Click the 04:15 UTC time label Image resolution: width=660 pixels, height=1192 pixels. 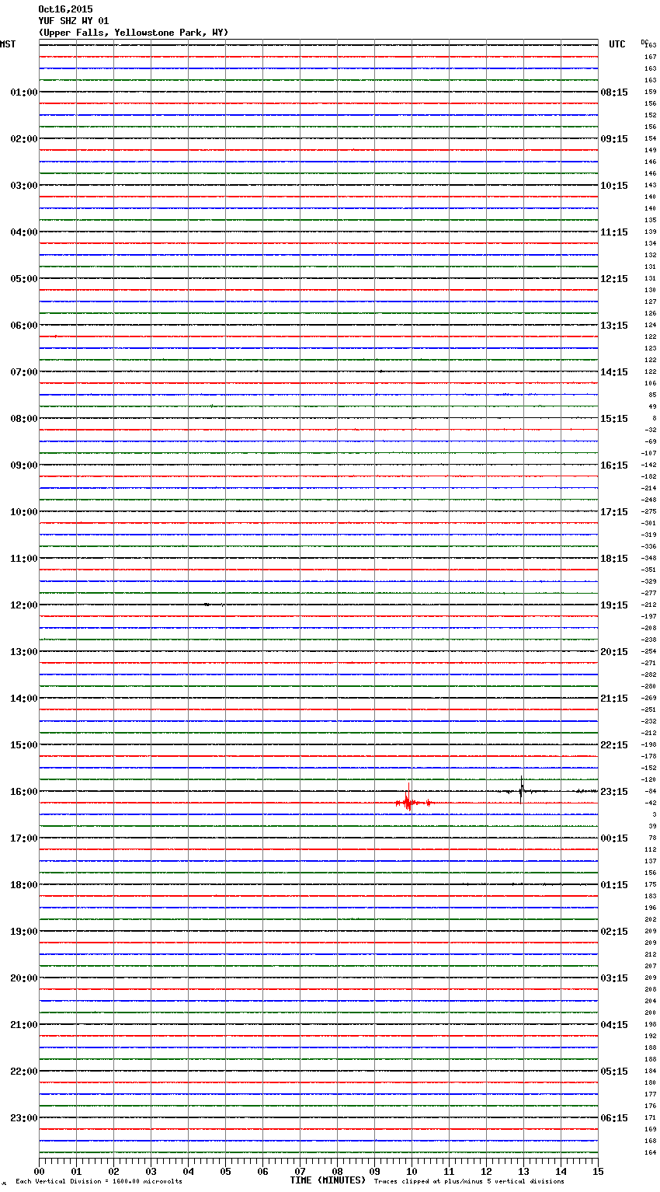pyautogui.click(x=614, y=1025)
